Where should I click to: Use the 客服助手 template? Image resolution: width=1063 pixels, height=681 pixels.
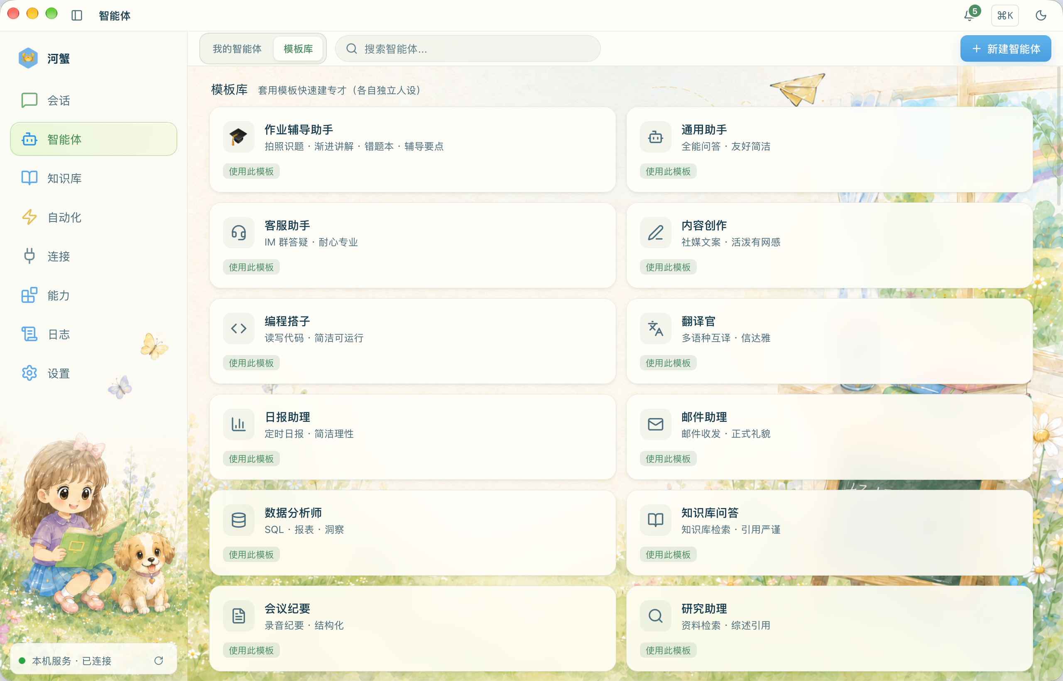pos(251,267)
